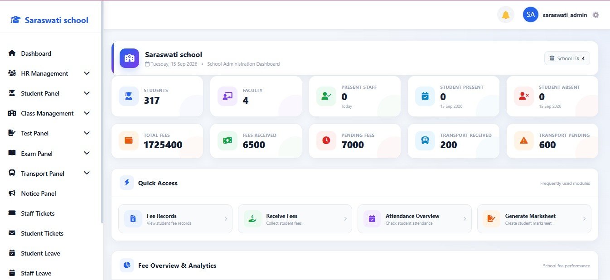This screenshot has height=280, width=610.
Task: Click the Total Fees wallet icon
Action: click(x=129, y=140)
